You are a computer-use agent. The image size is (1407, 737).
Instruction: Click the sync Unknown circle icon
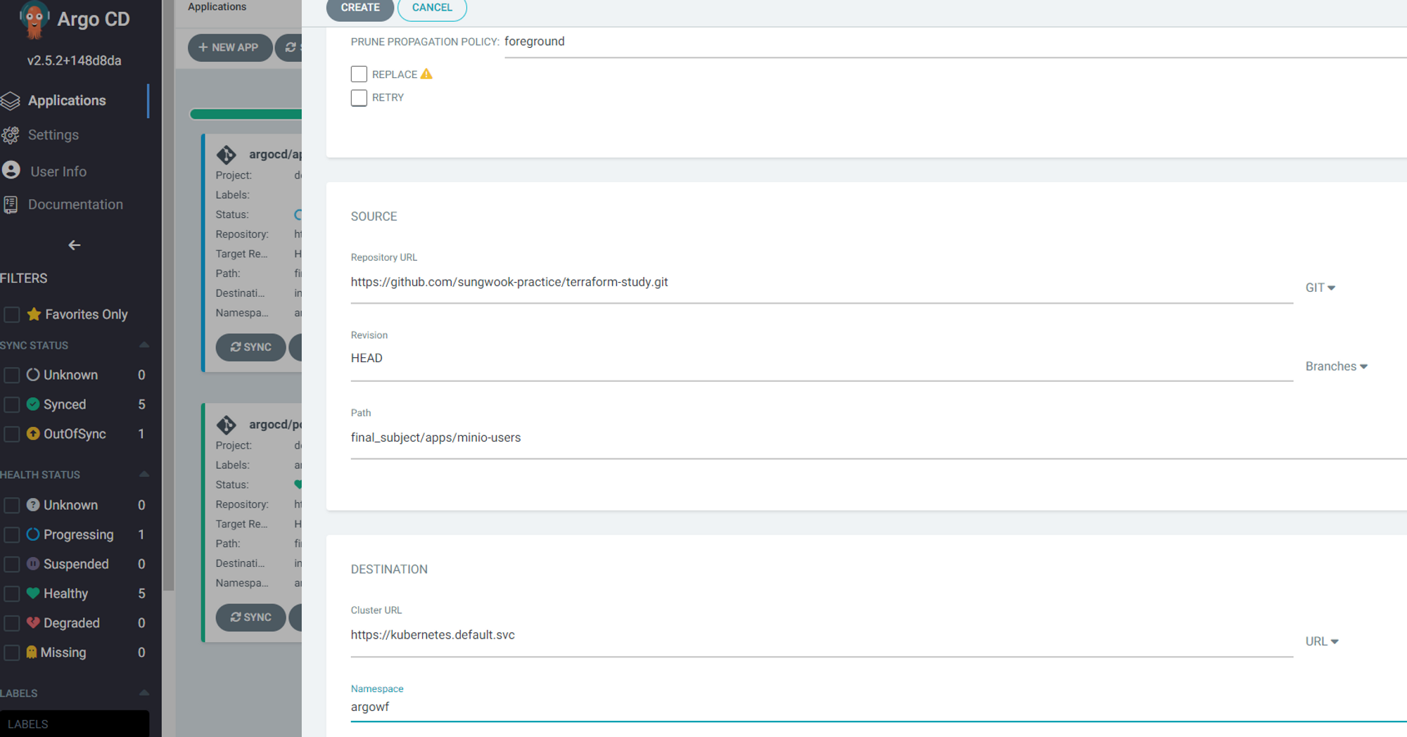(x=33, y=374)
